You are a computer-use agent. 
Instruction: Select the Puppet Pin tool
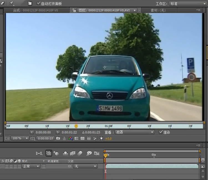click(12, 3)
